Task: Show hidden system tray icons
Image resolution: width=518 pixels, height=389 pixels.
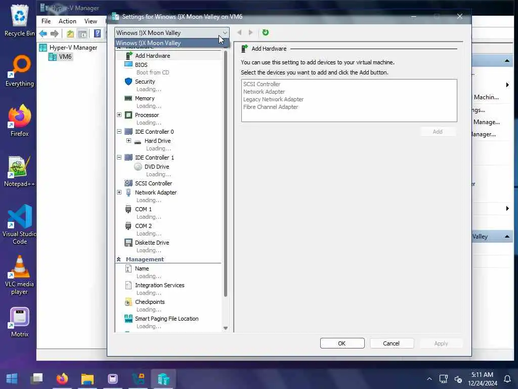Action: (429, 379)
